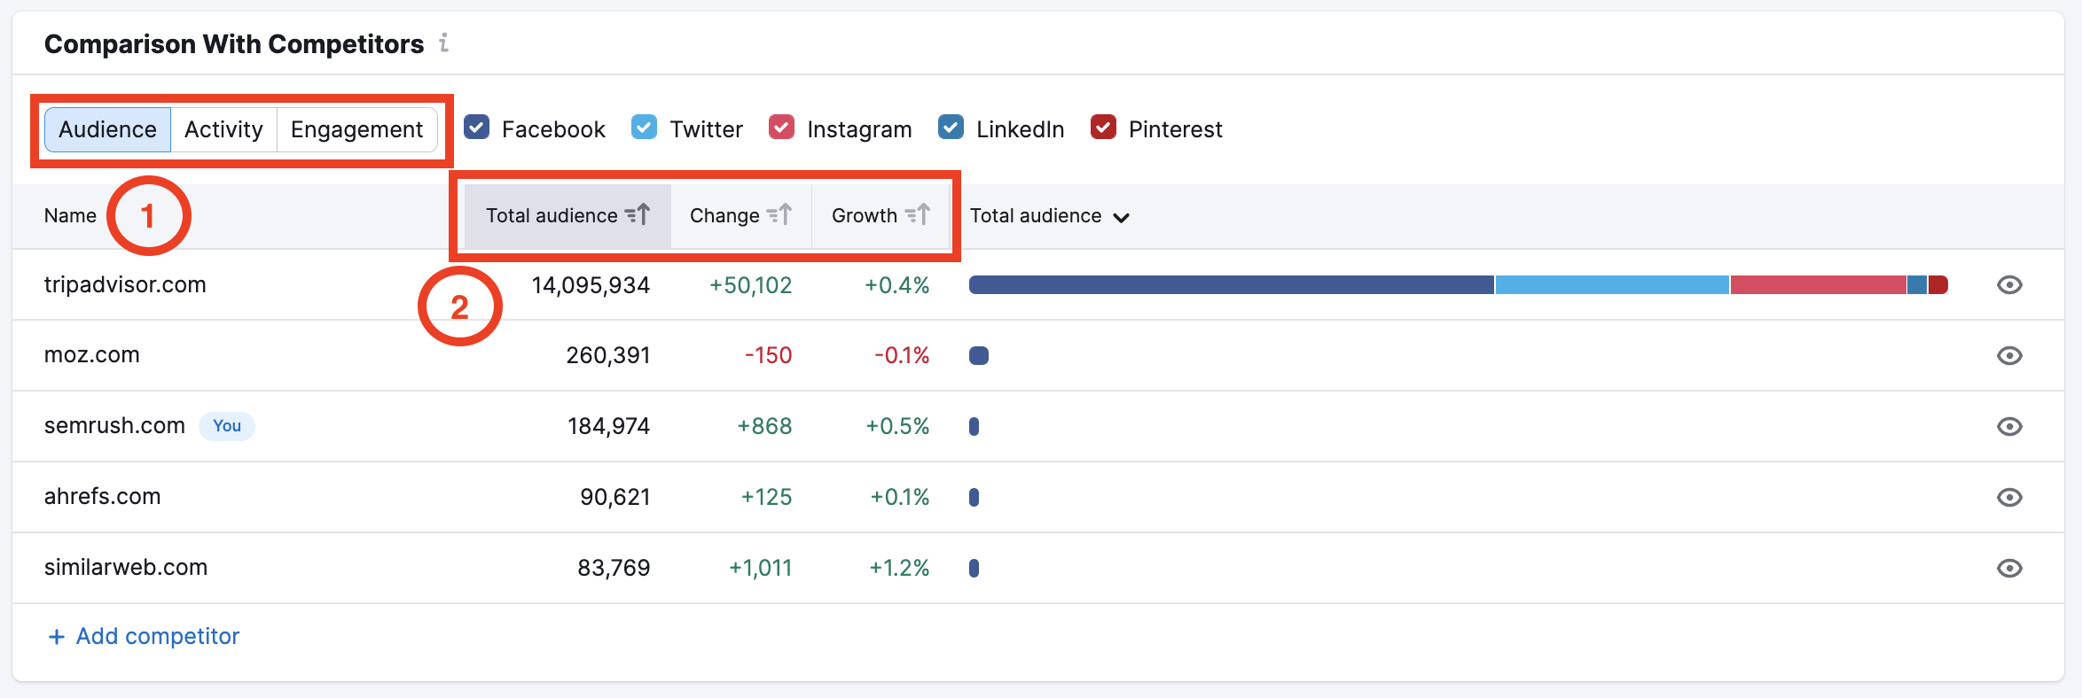Click the 260,391 total audience value
This screenshot has width=2082, height=698.
608,355
